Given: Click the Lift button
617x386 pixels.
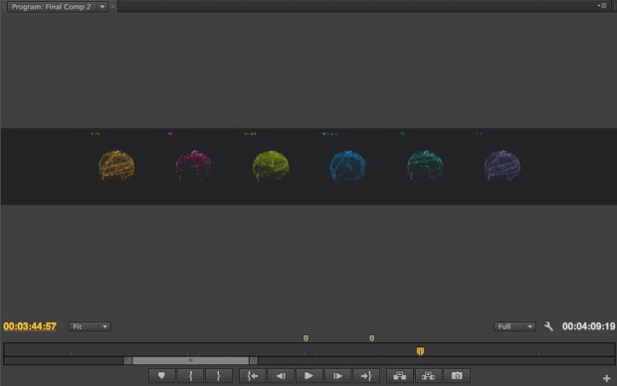Looking at the screenshot, I should click(x=400, y=376).
